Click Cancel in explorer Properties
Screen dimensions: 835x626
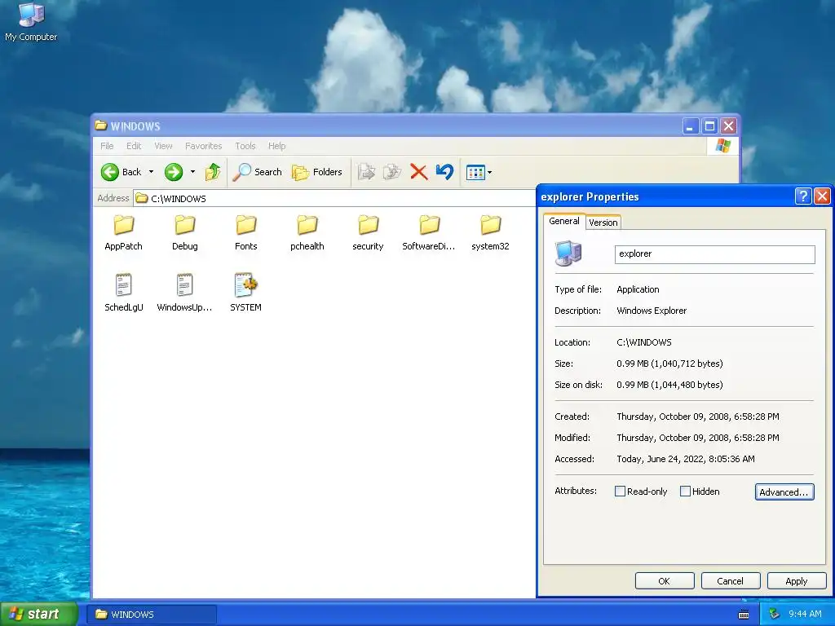pos(730,581)
